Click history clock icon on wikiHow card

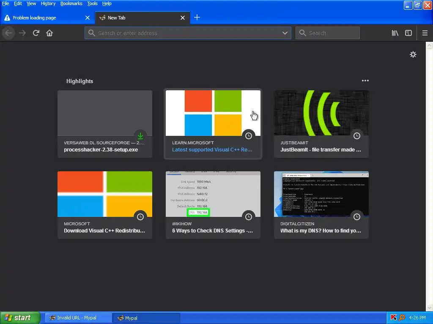click(x=249, y=216)
